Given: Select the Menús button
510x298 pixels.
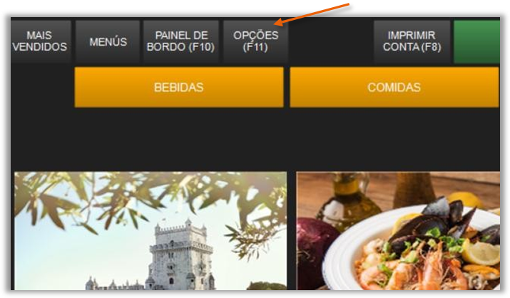Looking at the screenshot, I should pyautogui.click(x=108, y=41).
